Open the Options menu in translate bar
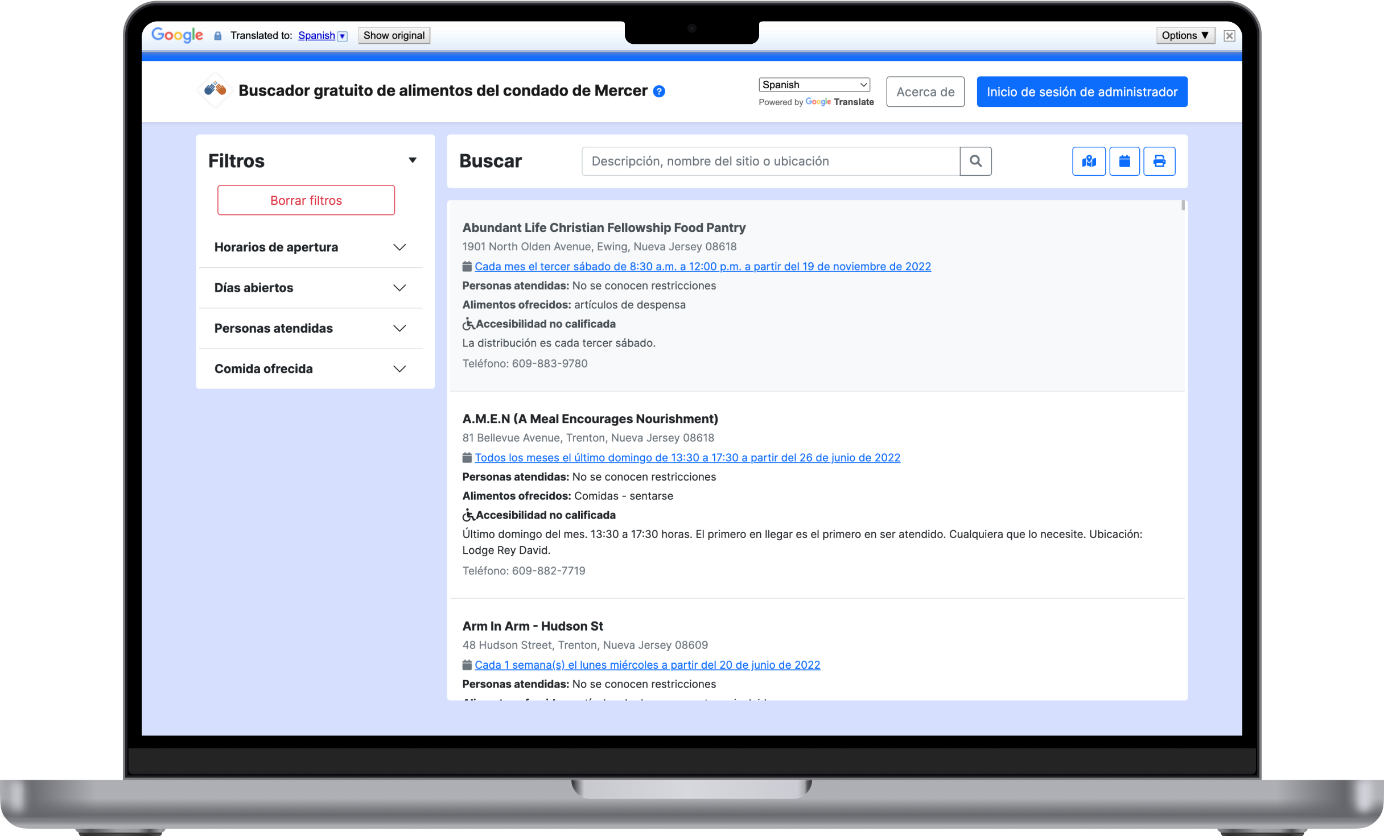The height and width of the screenshot is (836, 1384). click(1185, 35)
